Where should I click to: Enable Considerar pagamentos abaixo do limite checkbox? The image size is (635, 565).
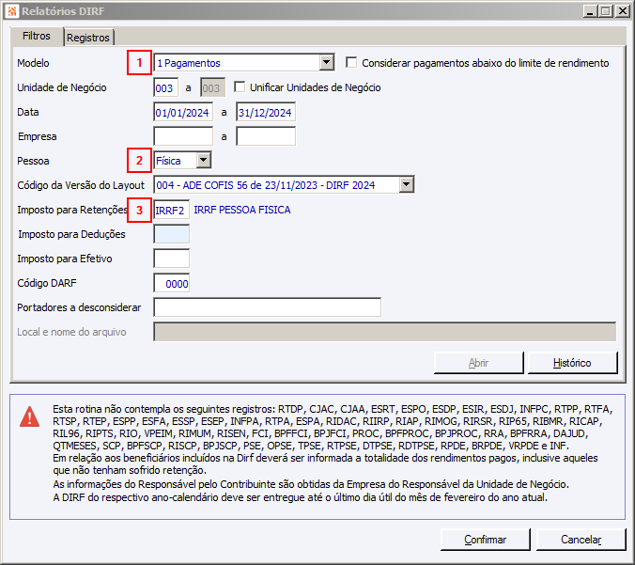pos(351,63)
